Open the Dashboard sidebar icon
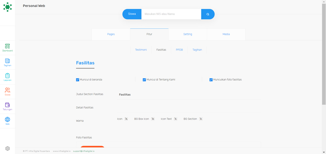The height and width of the screenshot is (154, 326). click(x=7, y=48)
